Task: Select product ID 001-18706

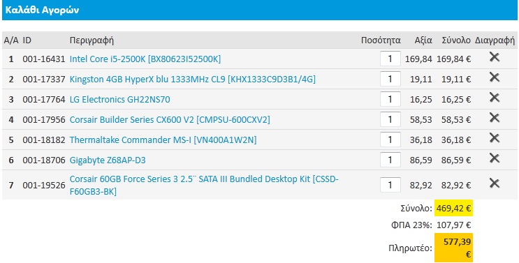Action: (44, 160)
